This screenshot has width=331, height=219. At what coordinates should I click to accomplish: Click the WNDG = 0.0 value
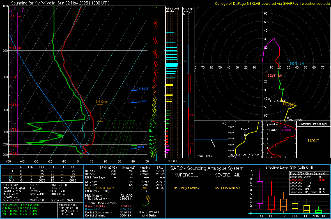[59, 185]
